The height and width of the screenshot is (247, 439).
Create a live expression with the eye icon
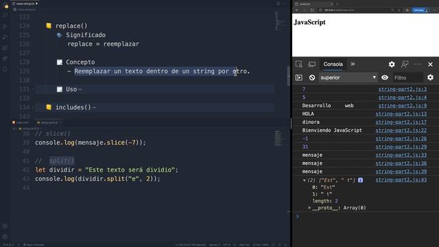(385, 78)
